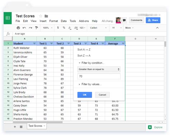Choose Sort A to Z

point(84,50)
